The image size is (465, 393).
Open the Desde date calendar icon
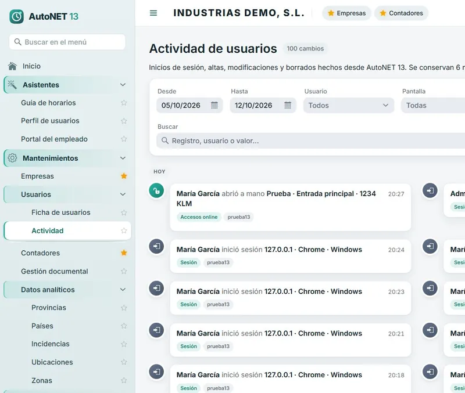coord(214,105)
